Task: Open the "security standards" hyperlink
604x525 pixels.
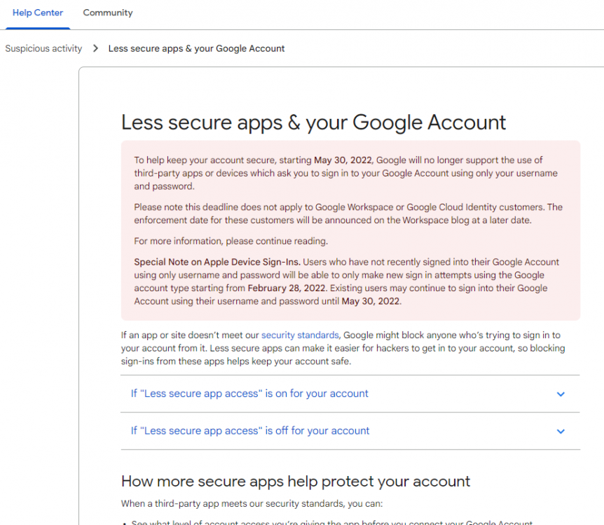Action: (300, 335)
